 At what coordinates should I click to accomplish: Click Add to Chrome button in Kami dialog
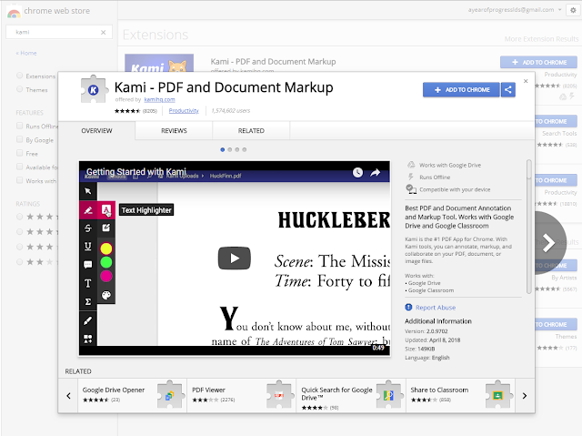click(461, 89)
